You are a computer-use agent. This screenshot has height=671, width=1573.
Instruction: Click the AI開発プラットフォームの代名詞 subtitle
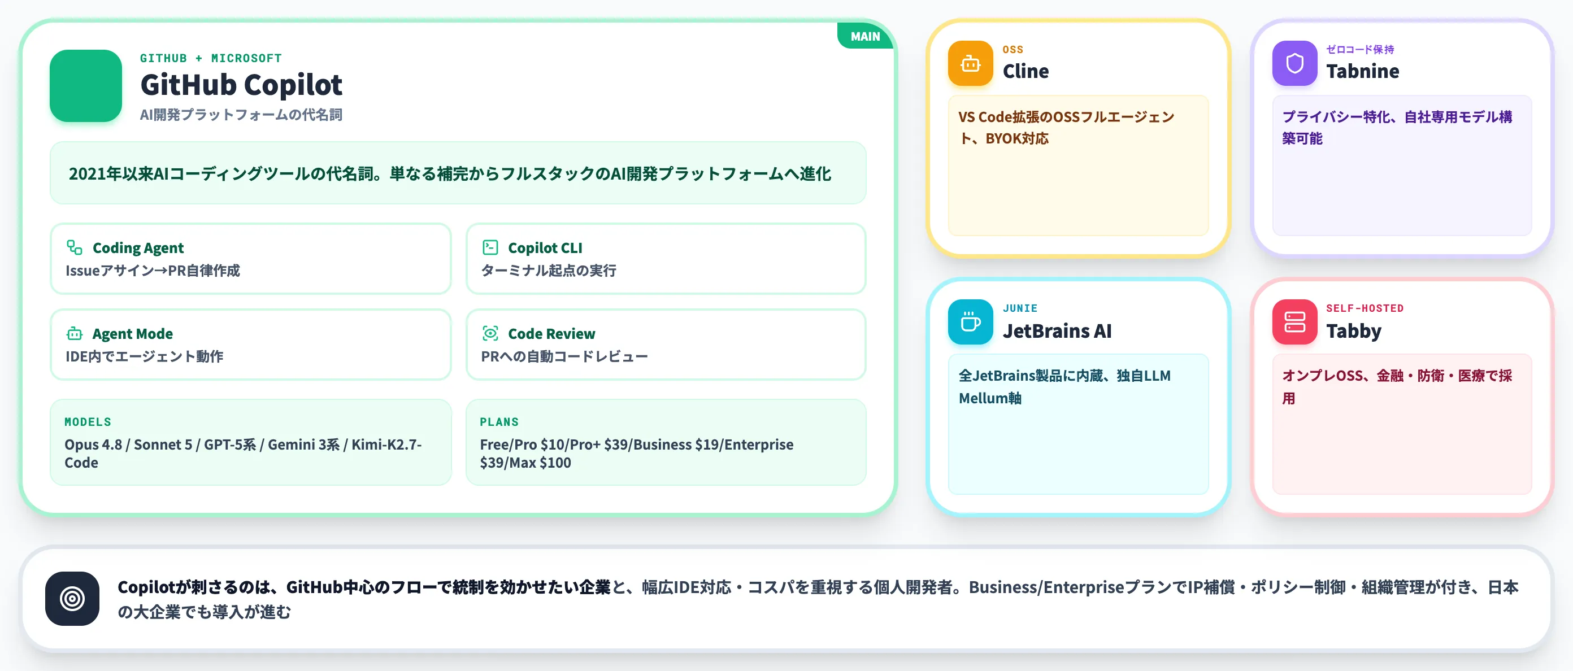(241, 115)
